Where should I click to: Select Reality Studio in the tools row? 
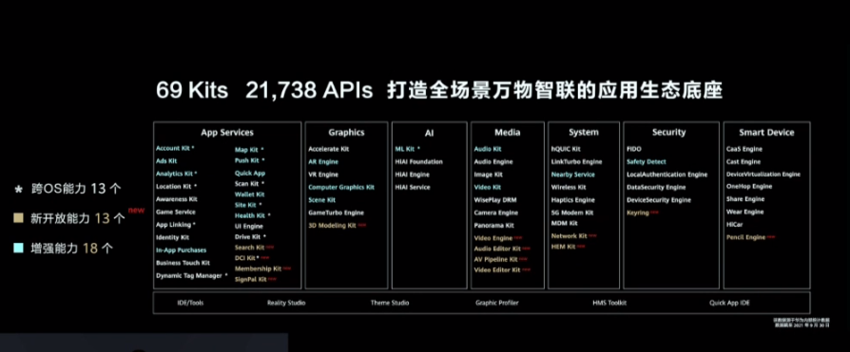[x=286, y=303]
